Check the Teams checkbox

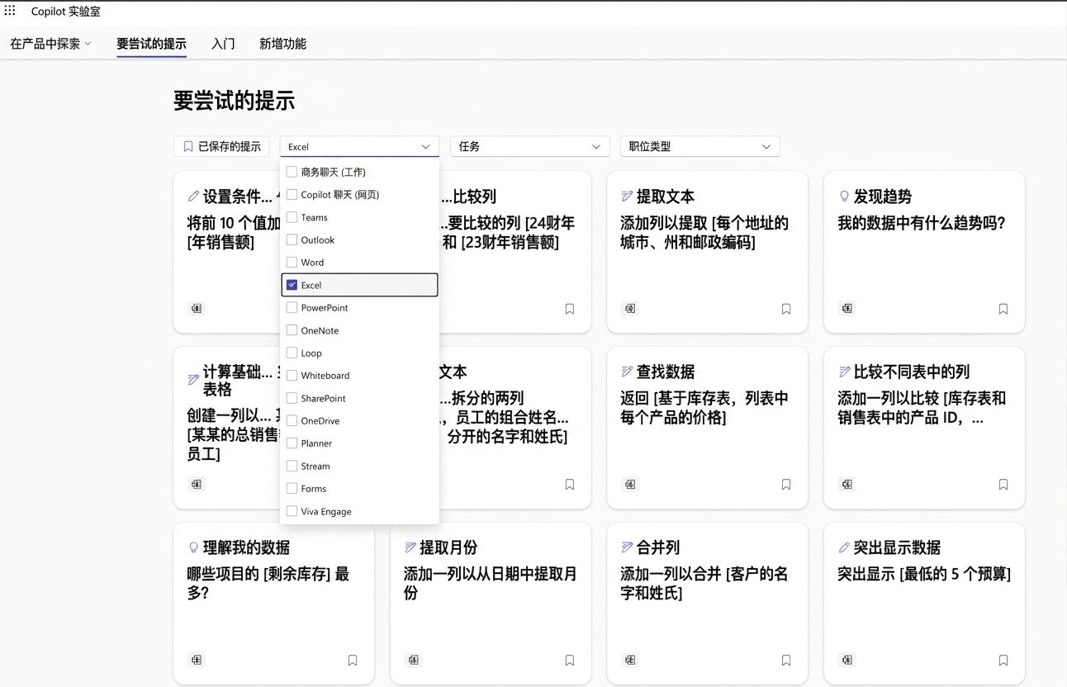point(292,217)
